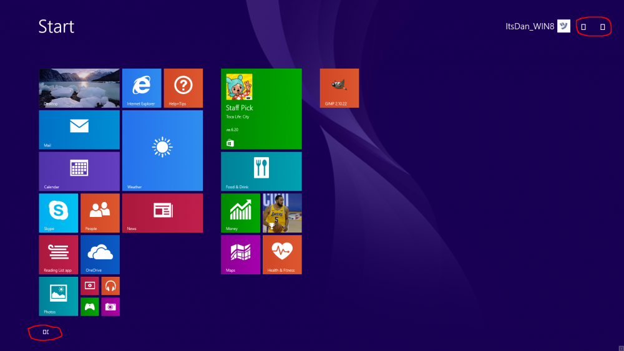Open the Maps tile
The width and height of the screenshot is (624, 351).
pyautogui.click(x=240, y=254)
